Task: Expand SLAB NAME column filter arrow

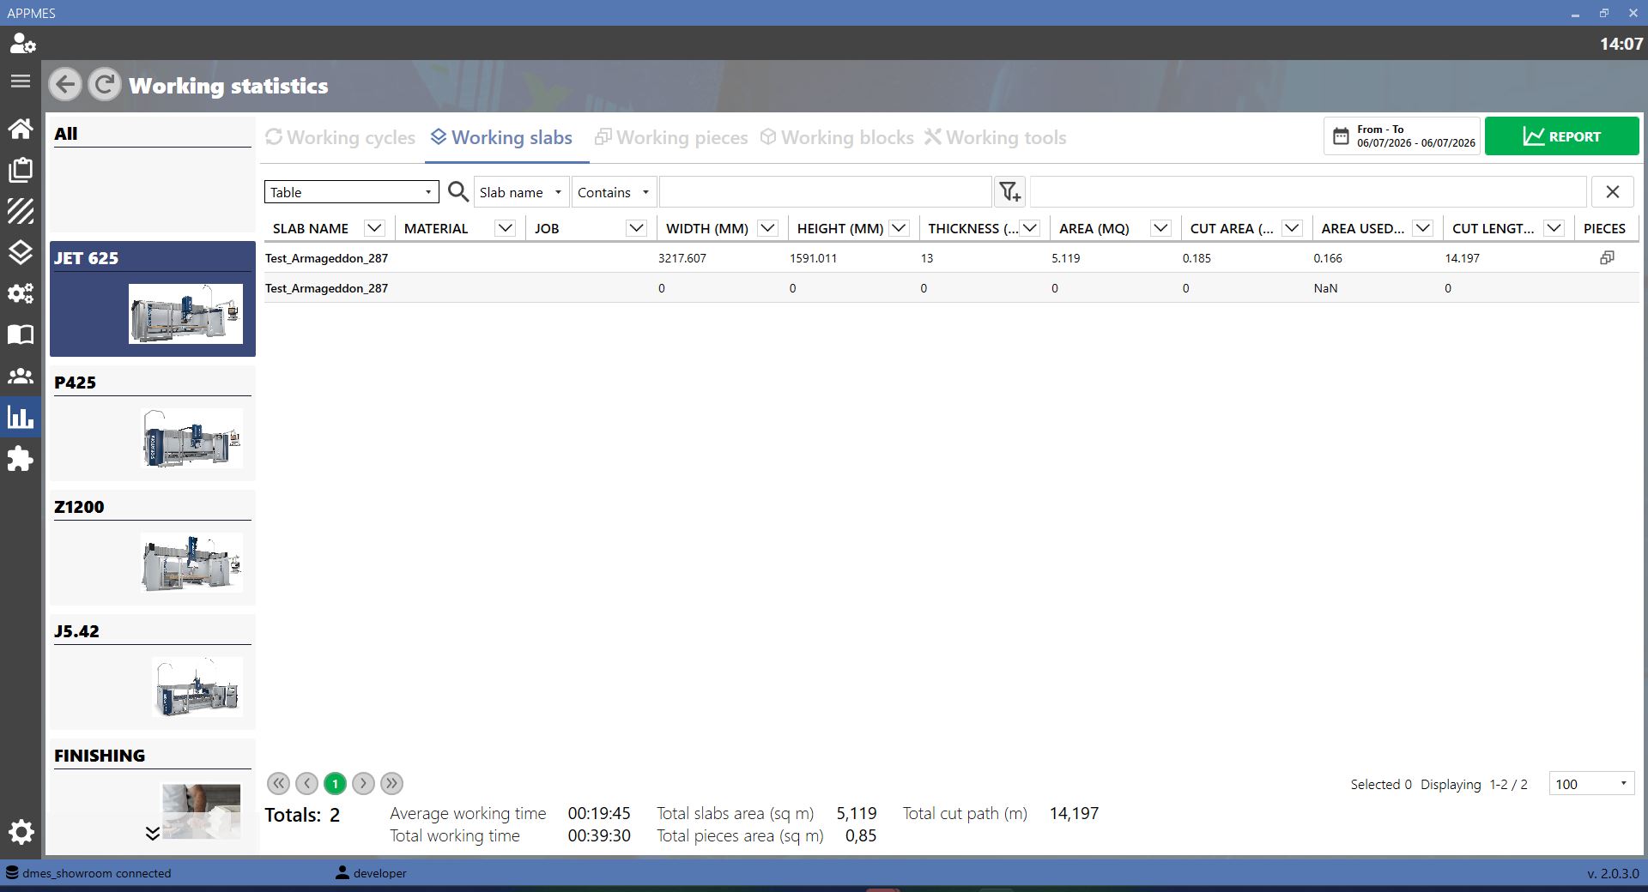Action: click(374, 228)
